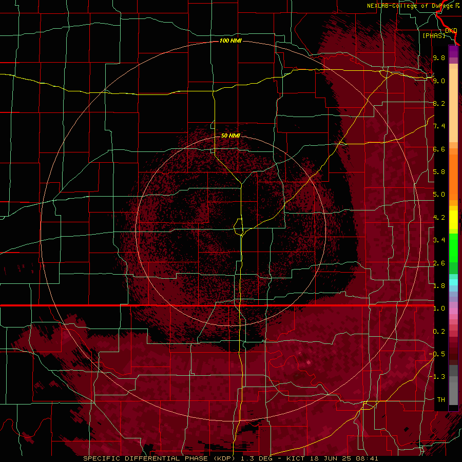
Task: Click the -1.3 scale label
Action: [x=437, y=377]
